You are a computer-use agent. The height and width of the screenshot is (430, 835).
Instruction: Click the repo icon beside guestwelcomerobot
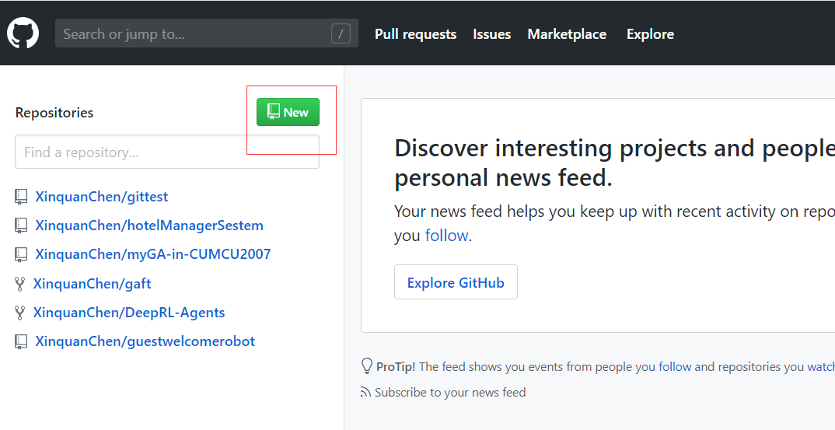pyautogui.click(x=21, y=341)
